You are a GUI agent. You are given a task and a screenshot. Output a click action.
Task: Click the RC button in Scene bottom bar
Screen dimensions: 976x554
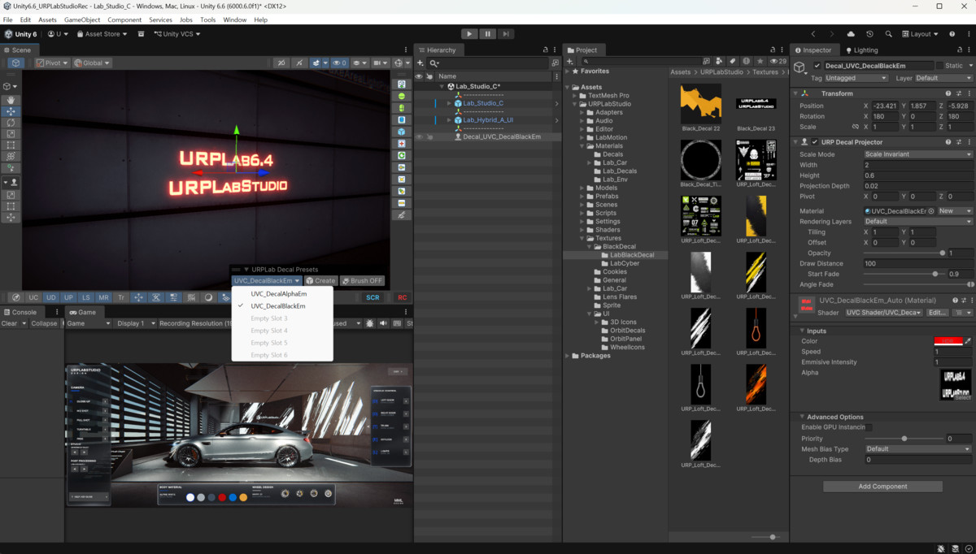pyautogui.click(x=402, y=297)
